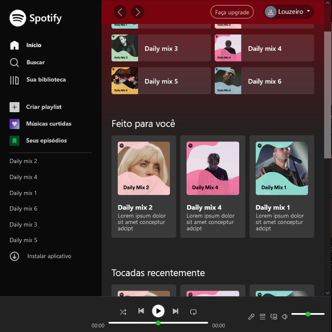332x332 pixels.
Task: Open the play queue icon
Action: pos(263,317)
